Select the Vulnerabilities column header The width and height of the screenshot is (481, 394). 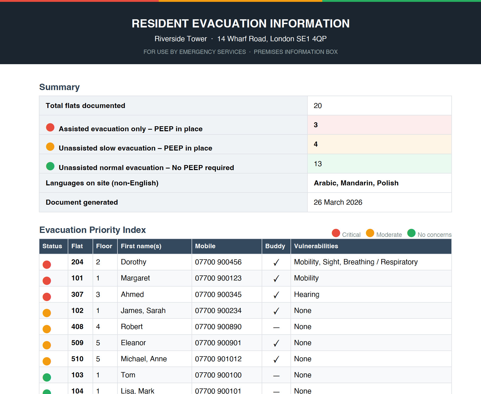coord(316,246)
